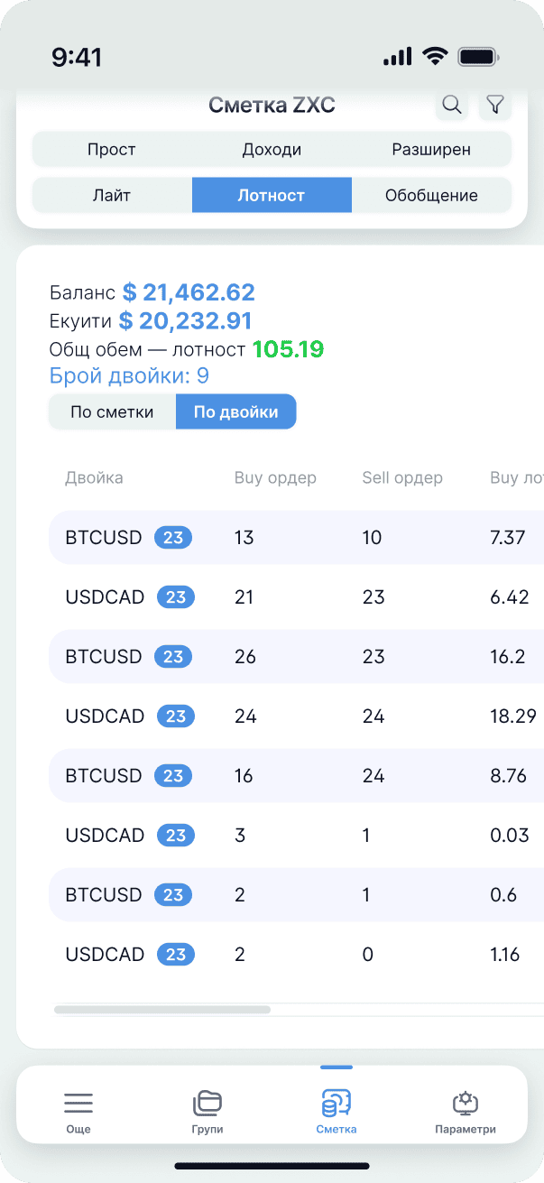Open search with the magnifier icon
This screenshot has width=544, height=1183.
[452, 106]
